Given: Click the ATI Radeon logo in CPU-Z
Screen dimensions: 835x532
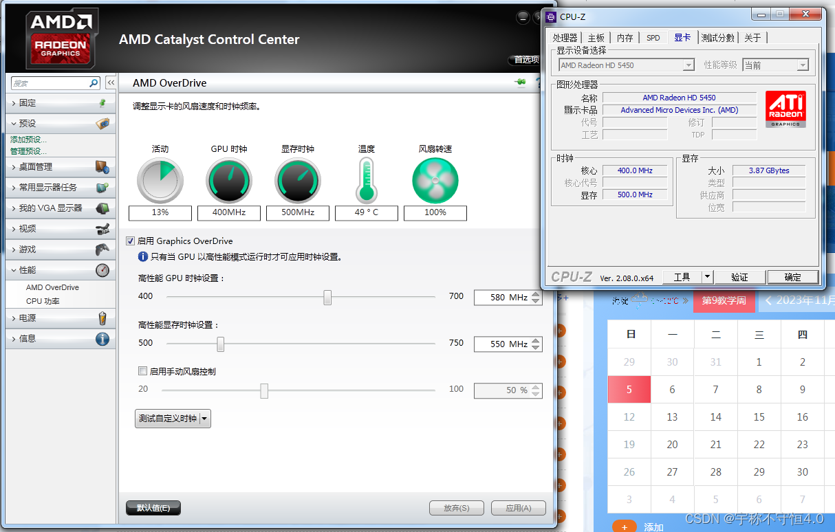Looking at the screenshot, I should [785, 109].
